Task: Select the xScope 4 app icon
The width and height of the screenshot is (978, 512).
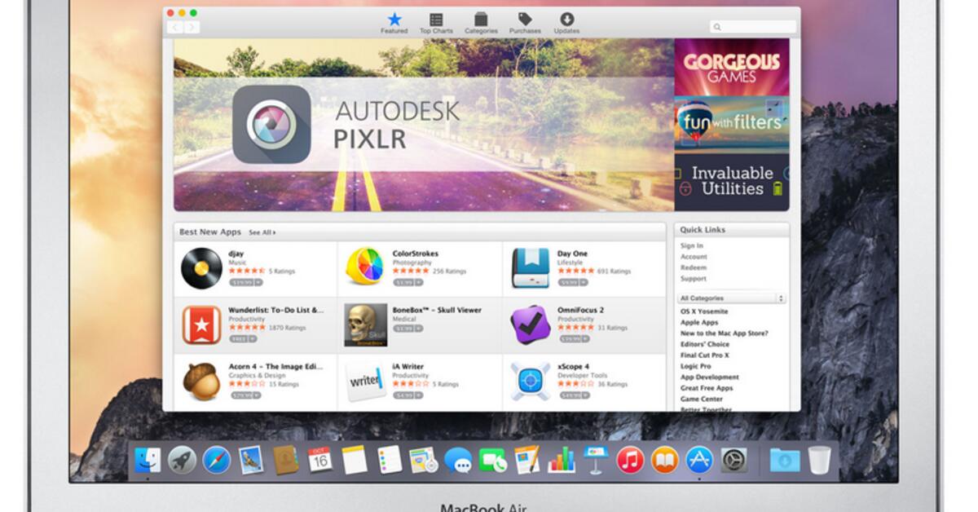Action: coord(528,382)
